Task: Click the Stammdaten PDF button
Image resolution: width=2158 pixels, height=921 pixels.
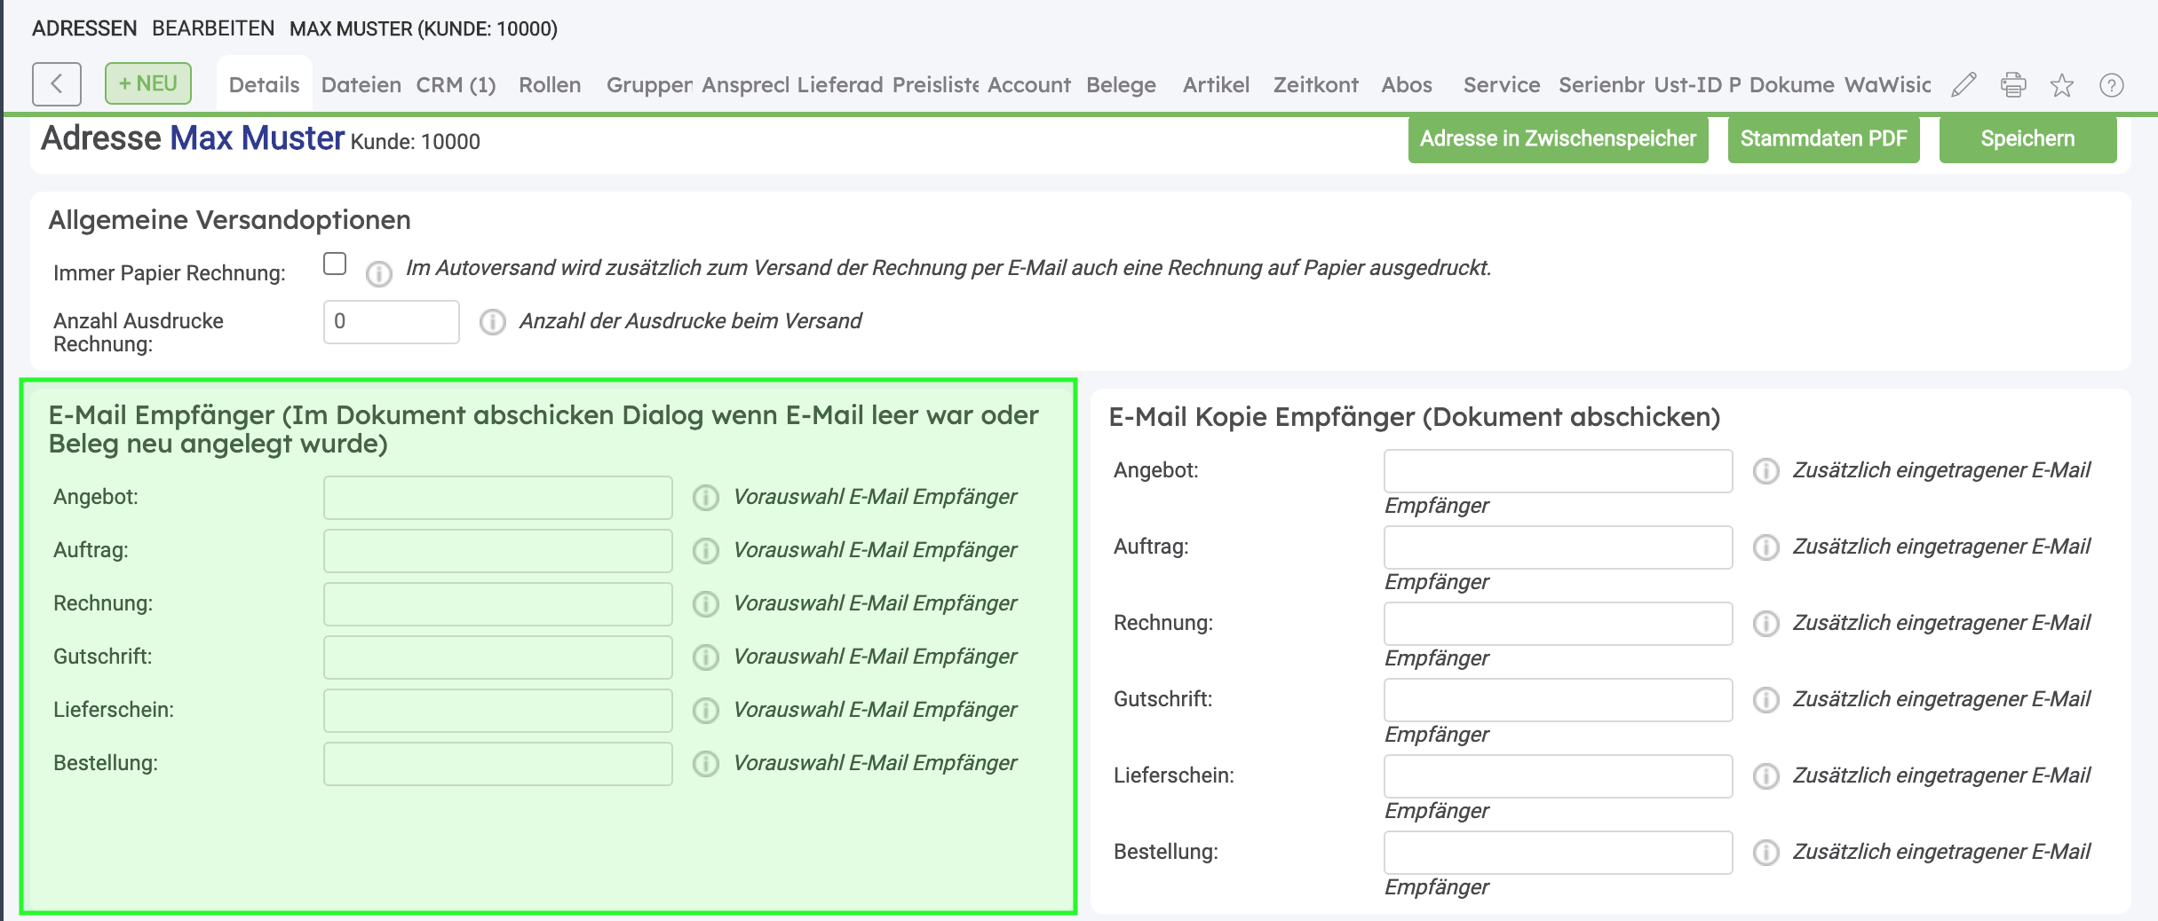Action: coord(1823,139)
